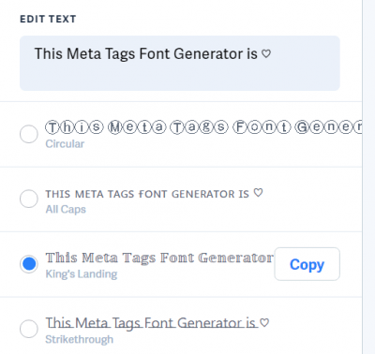Click the selected King's Landing radio button
Screen dimensions: 375x354
coord(29,264)
